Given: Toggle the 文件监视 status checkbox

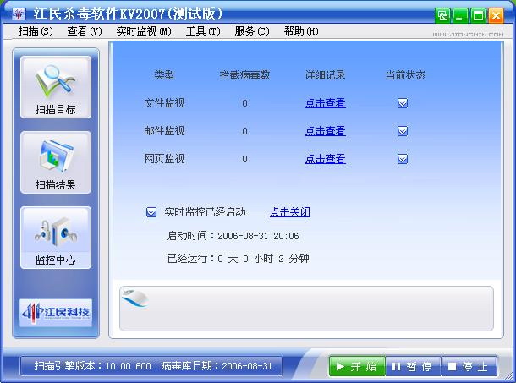Looking at the screenshot, I should click(403, 103).
